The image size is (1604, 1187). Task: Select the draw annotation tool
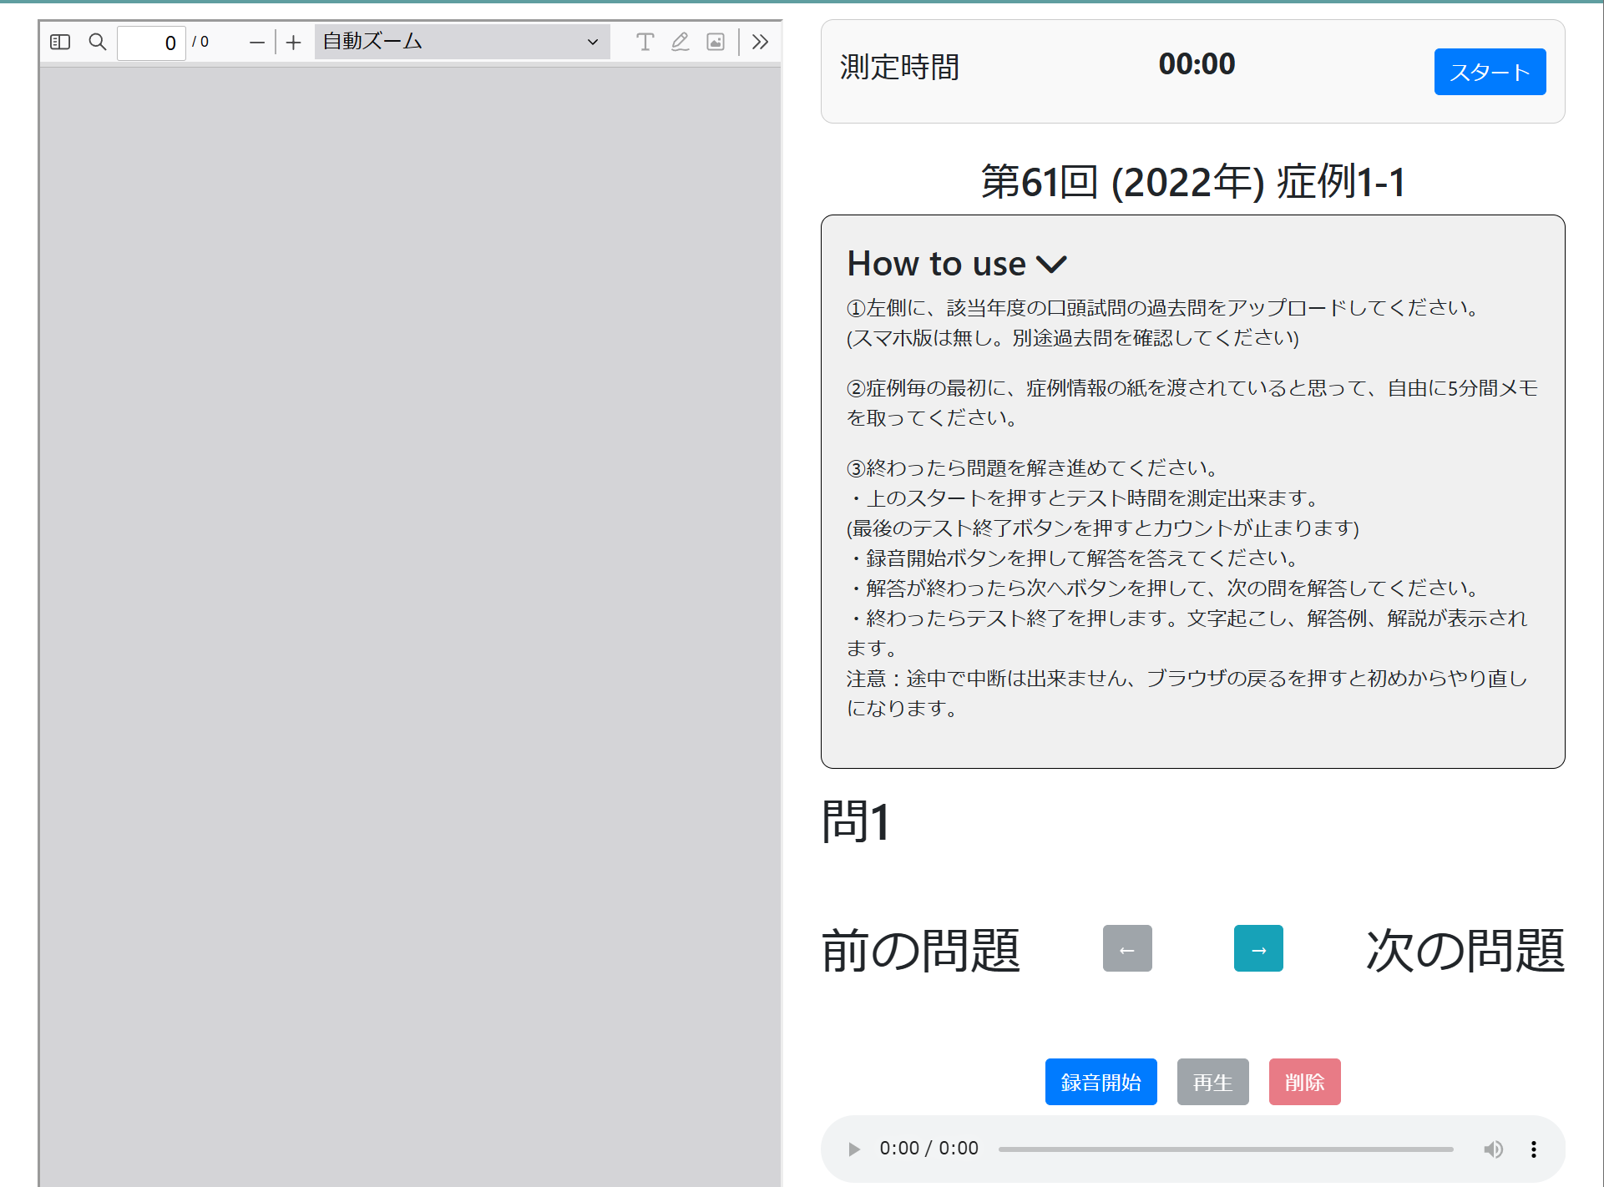click(680, 42)
